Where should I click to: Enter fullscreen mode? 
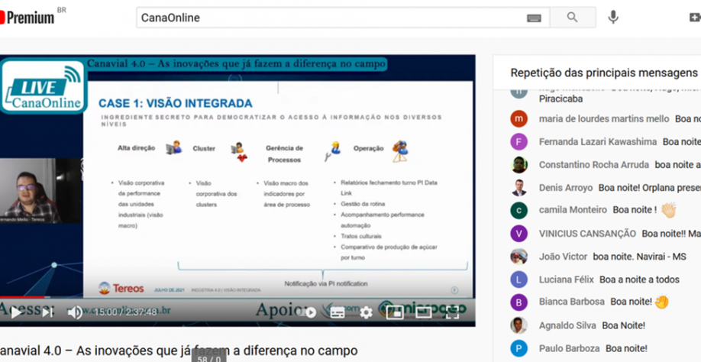coord(453,312)
